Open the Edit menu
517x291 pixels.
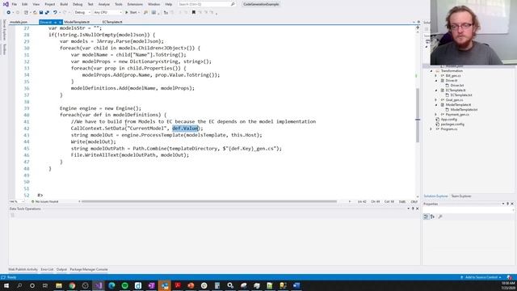25,4
